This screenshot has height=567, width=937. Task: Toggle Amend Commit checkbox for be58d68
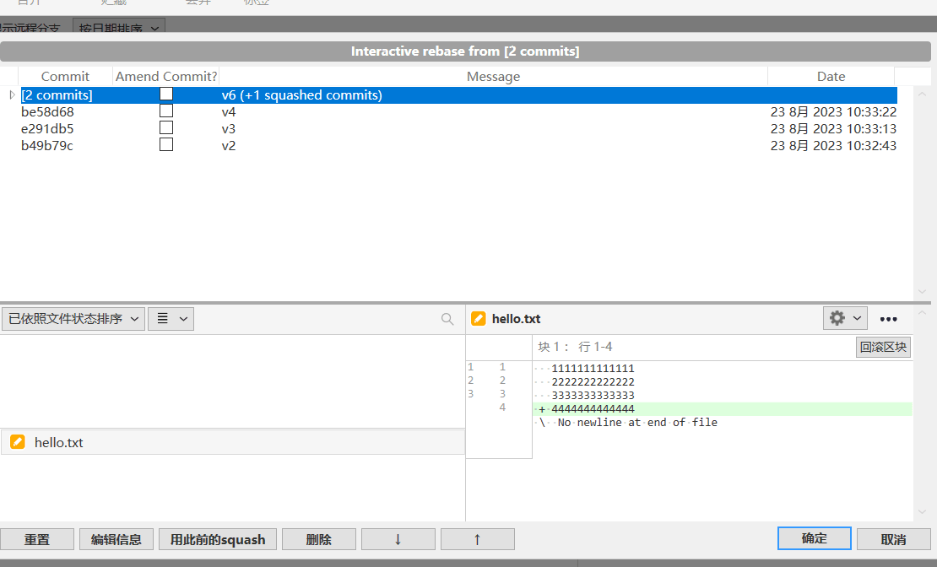tap(166, 111)
